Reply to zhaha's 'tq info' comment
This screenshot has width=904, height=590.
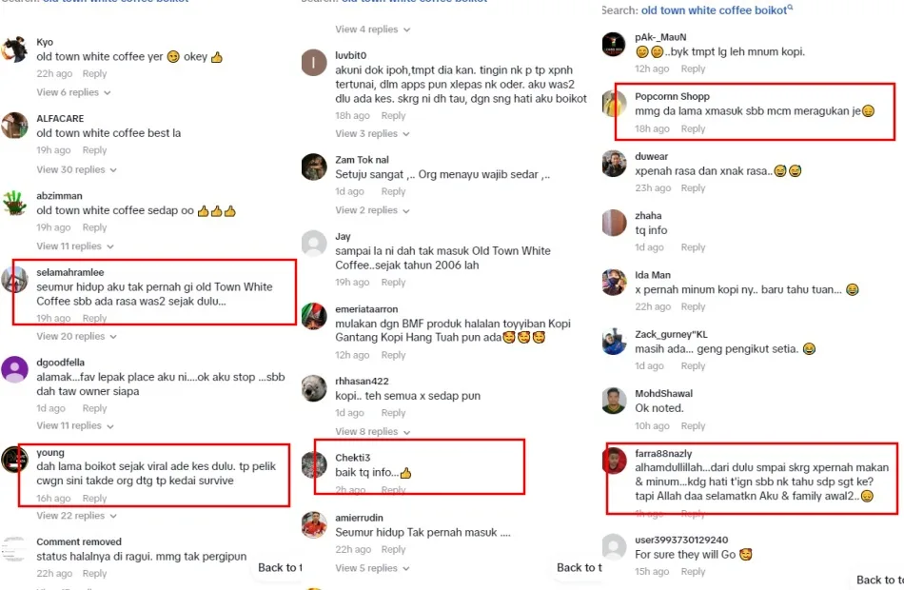click(693, 247)
